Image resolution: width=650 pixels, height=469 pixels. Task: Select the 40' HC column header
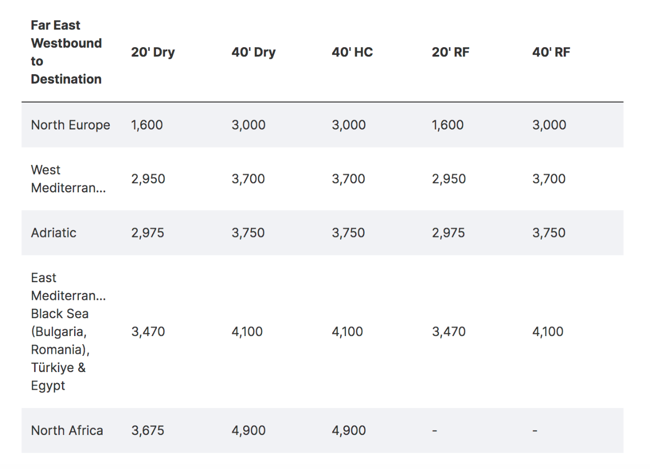352,52
